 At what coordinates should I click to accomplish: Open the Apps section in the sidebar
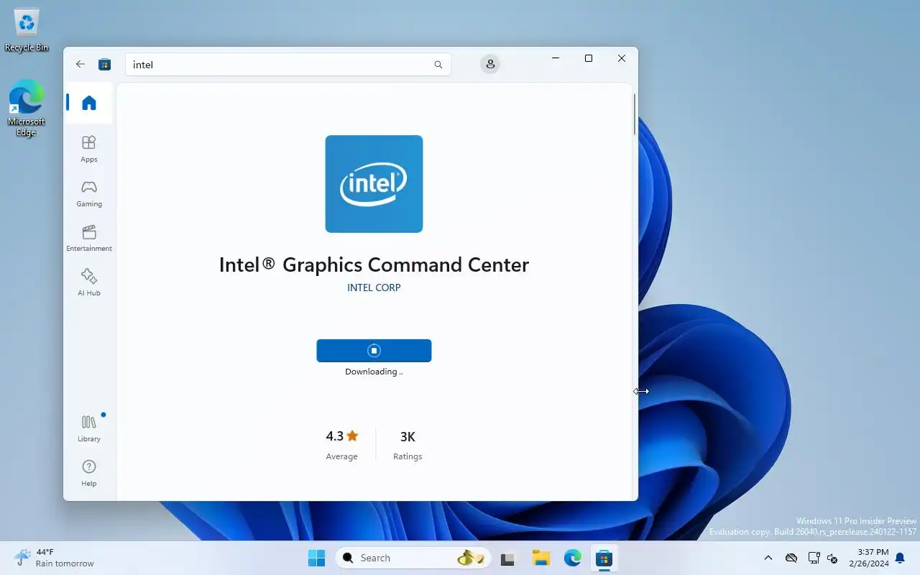89,149
